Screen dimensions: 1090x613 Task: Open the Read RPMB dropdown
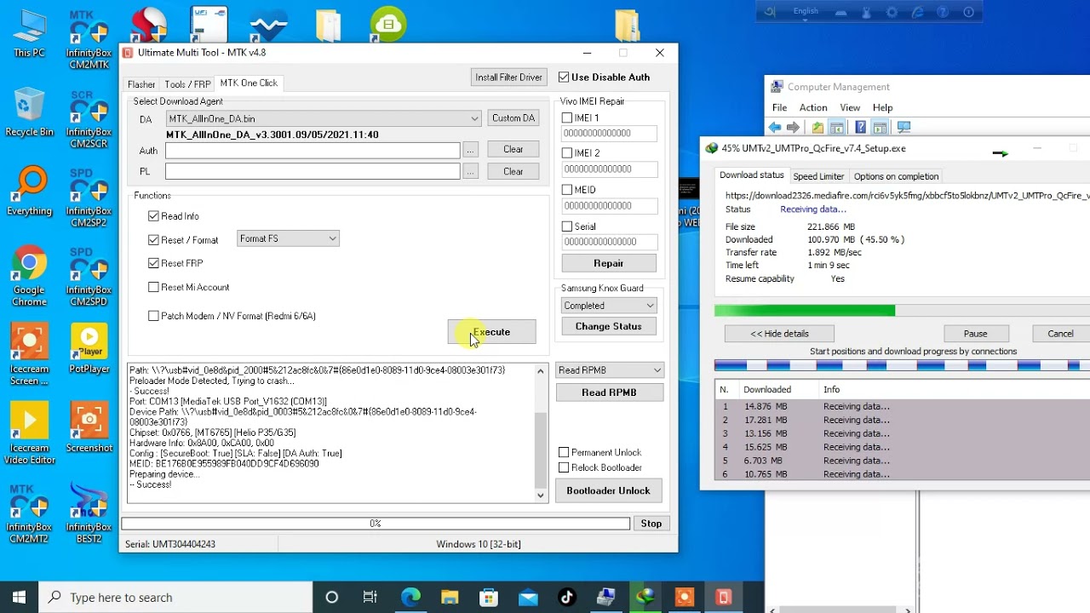point(609,370)
